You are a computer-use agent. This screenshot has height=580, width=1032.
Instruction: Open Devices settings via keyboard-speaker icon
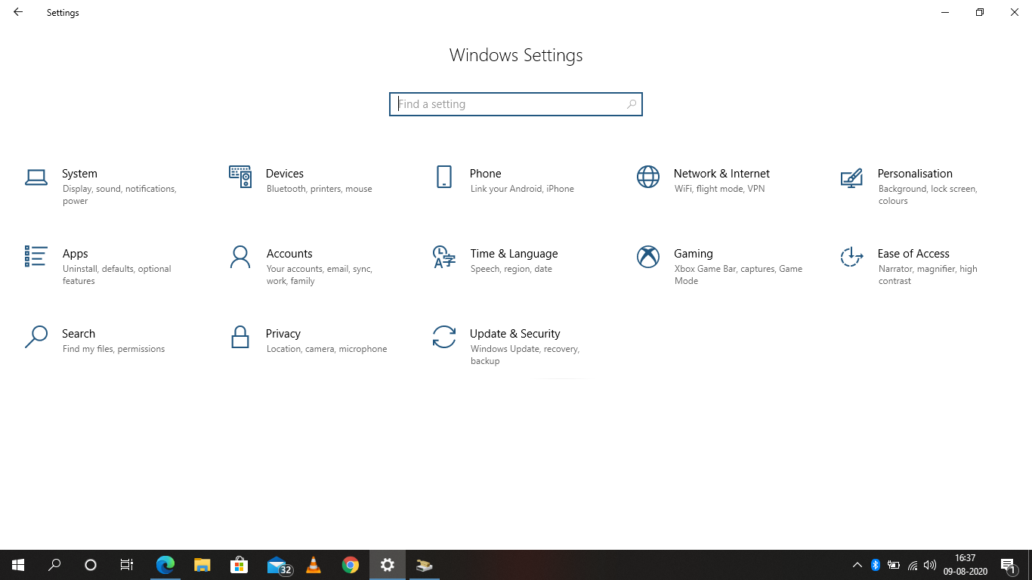pos(240,177)
